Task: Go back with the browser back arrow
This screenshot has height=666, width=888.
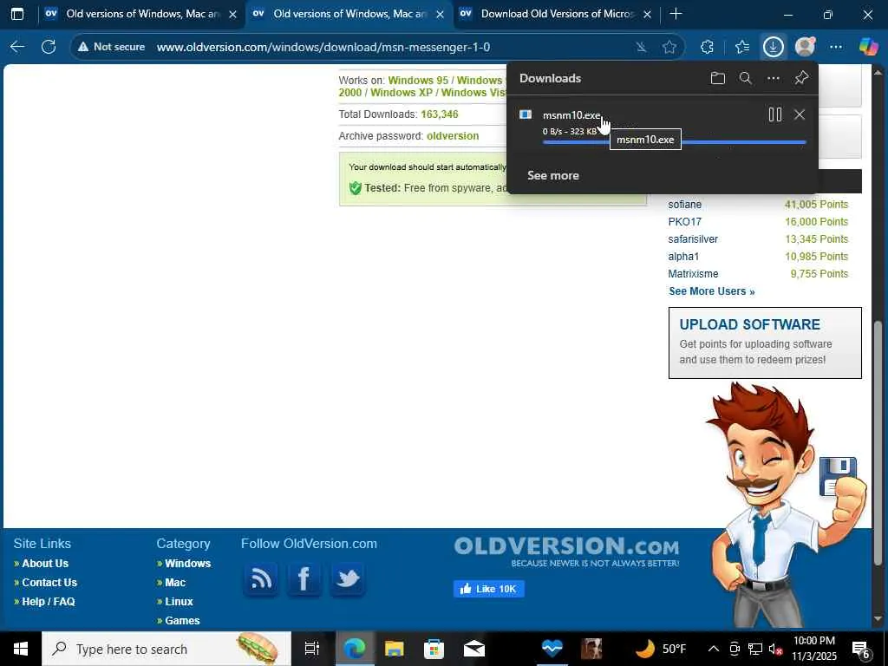Action: (17, 47)
